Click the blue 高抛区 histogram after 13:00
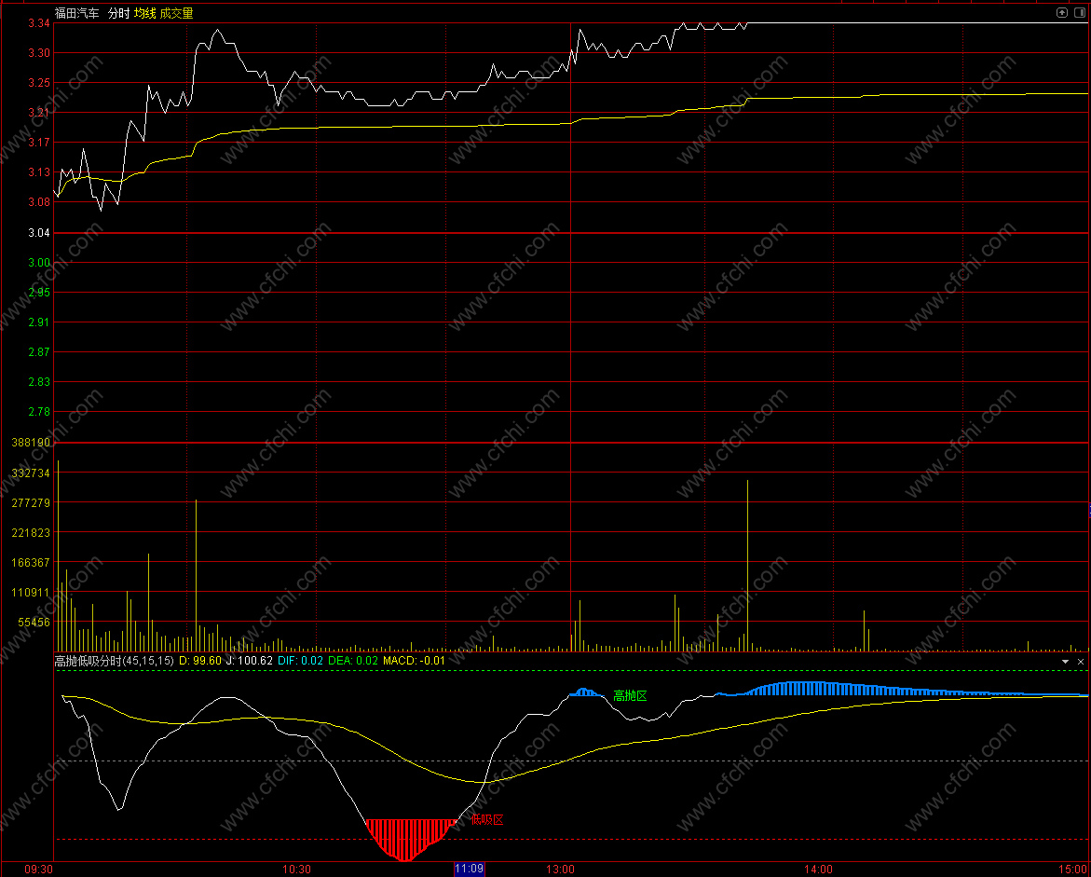Viewport: 1091px width, 877px height. [585, 692]
